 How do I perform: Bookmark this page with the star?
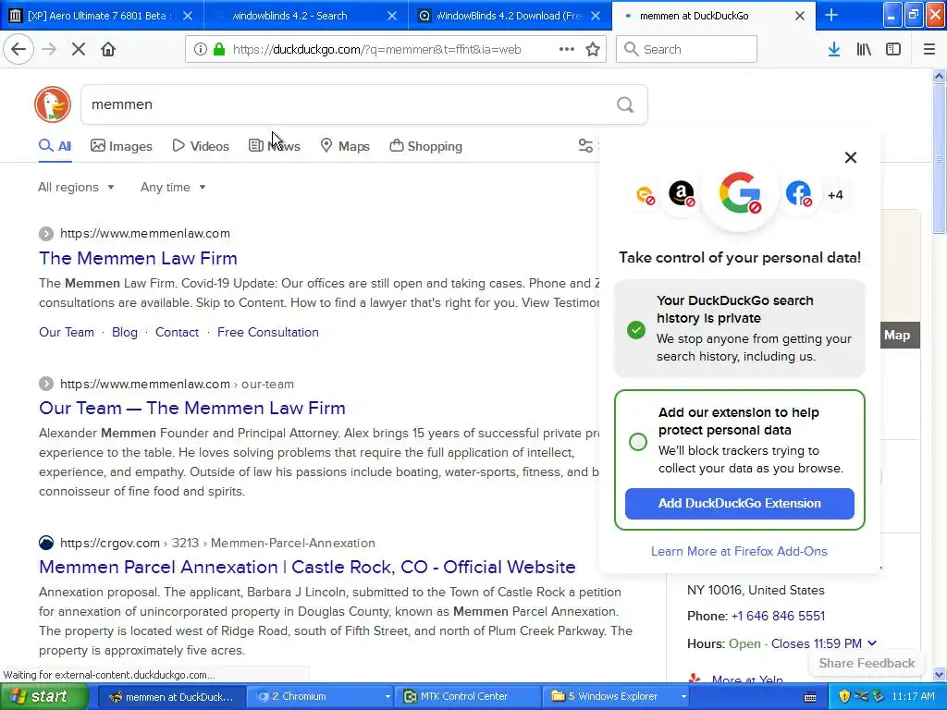593,50
